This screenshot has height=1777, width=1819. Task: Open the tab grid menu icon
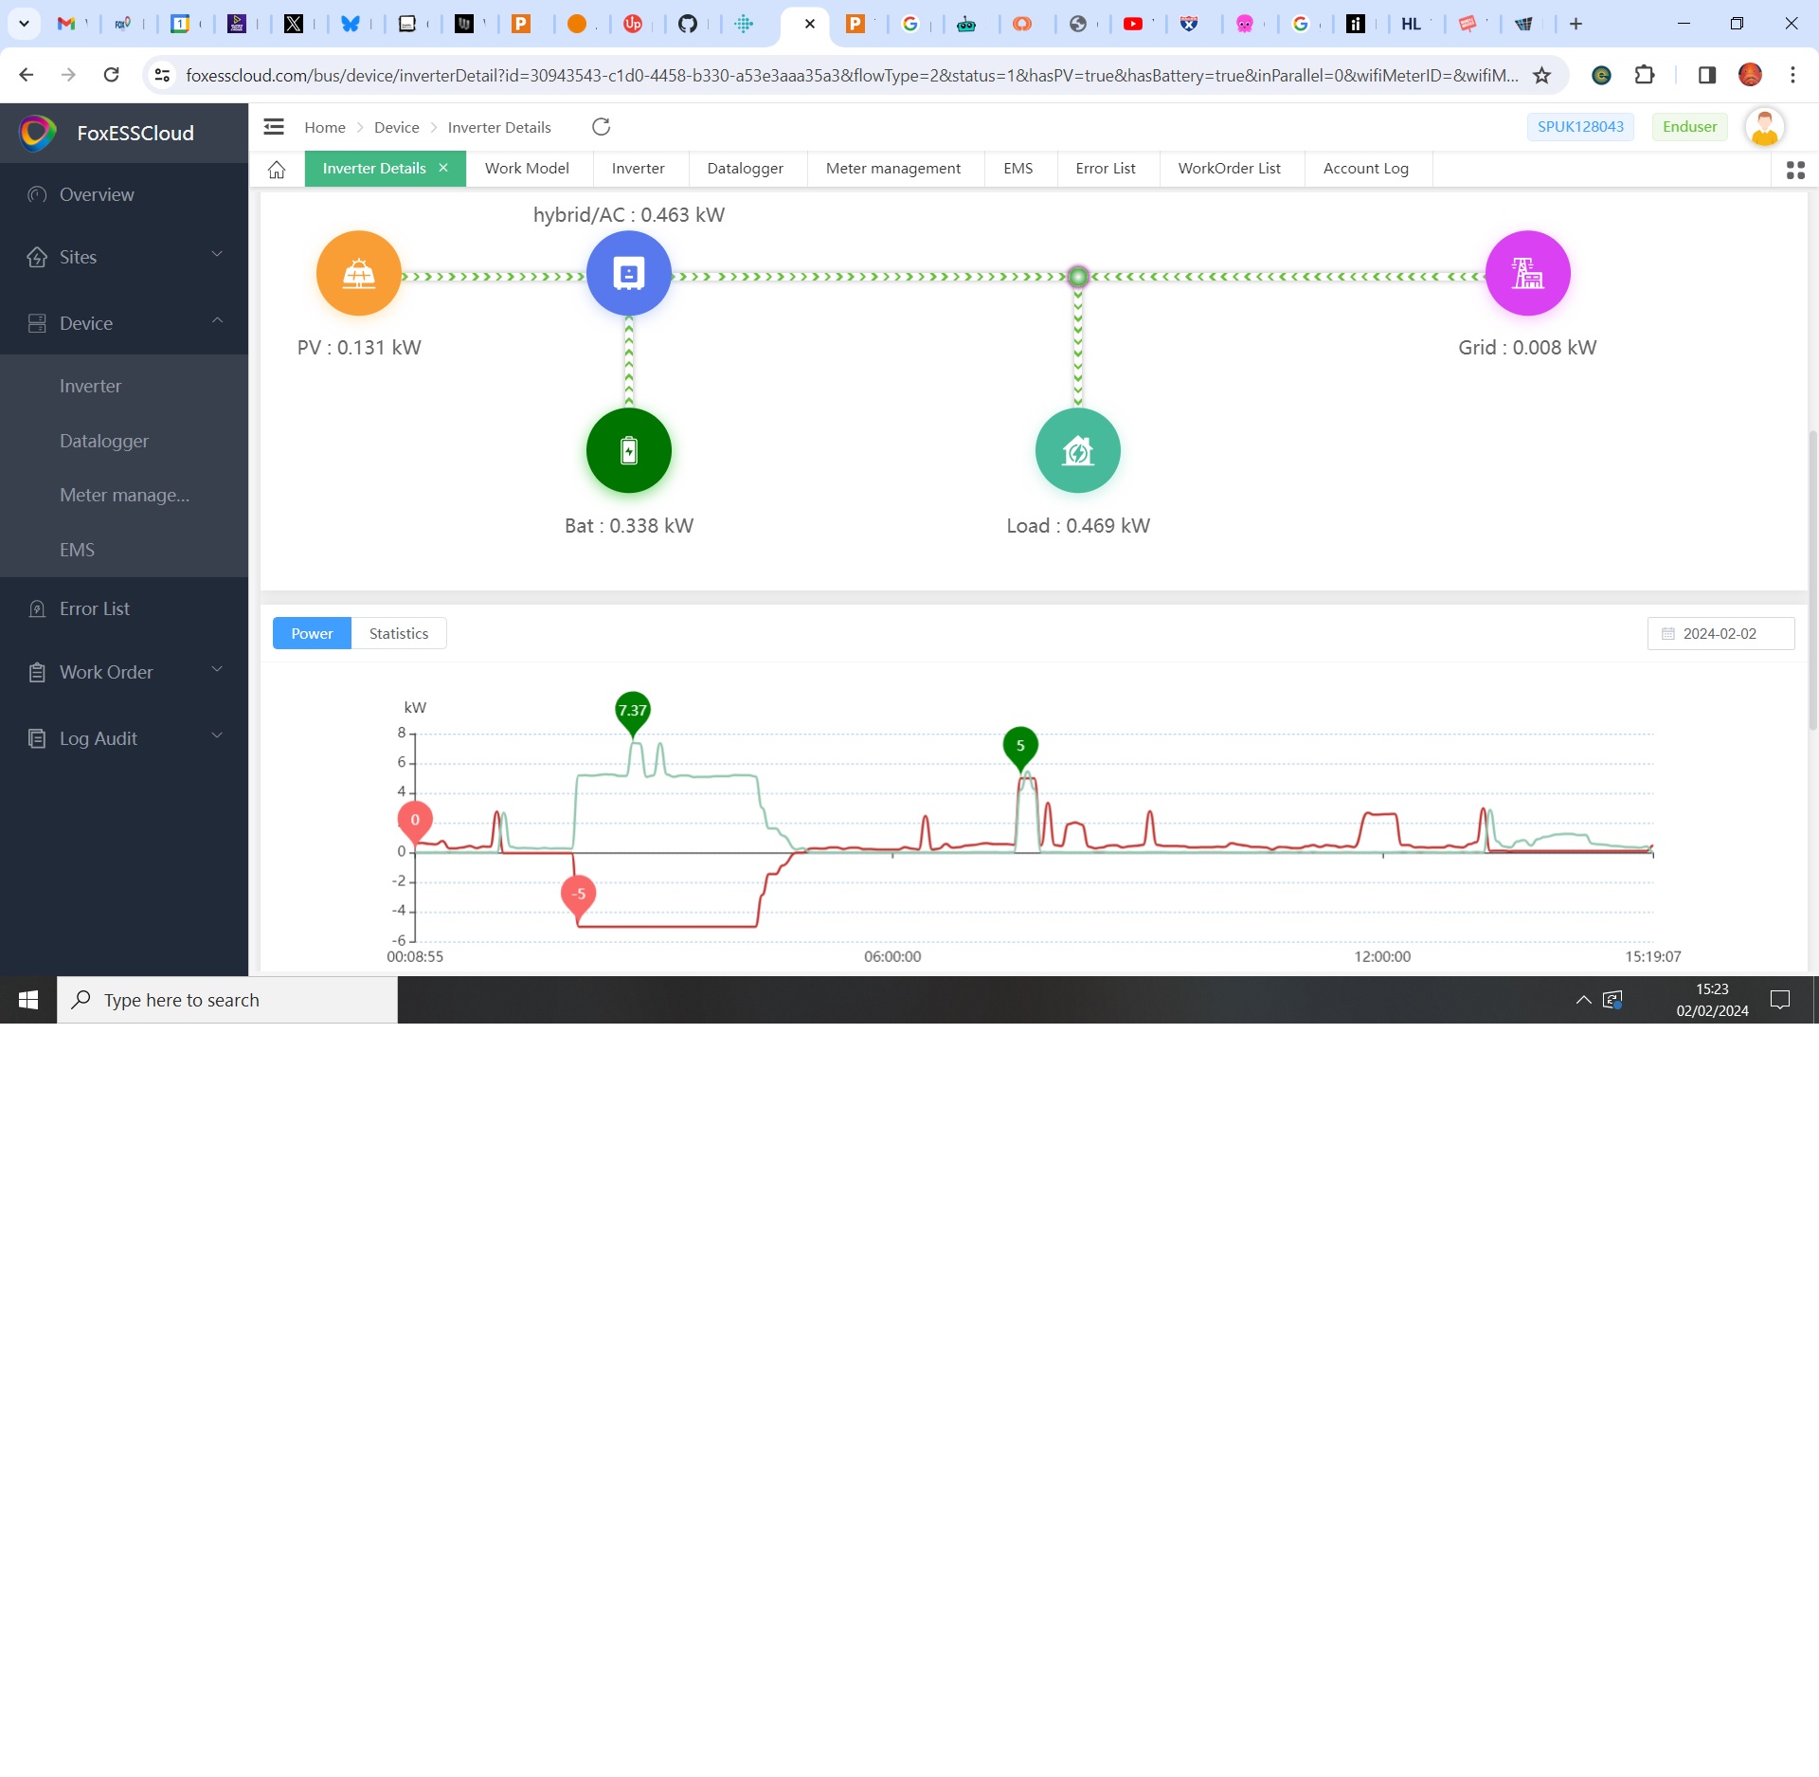(x=1794, y=170)
